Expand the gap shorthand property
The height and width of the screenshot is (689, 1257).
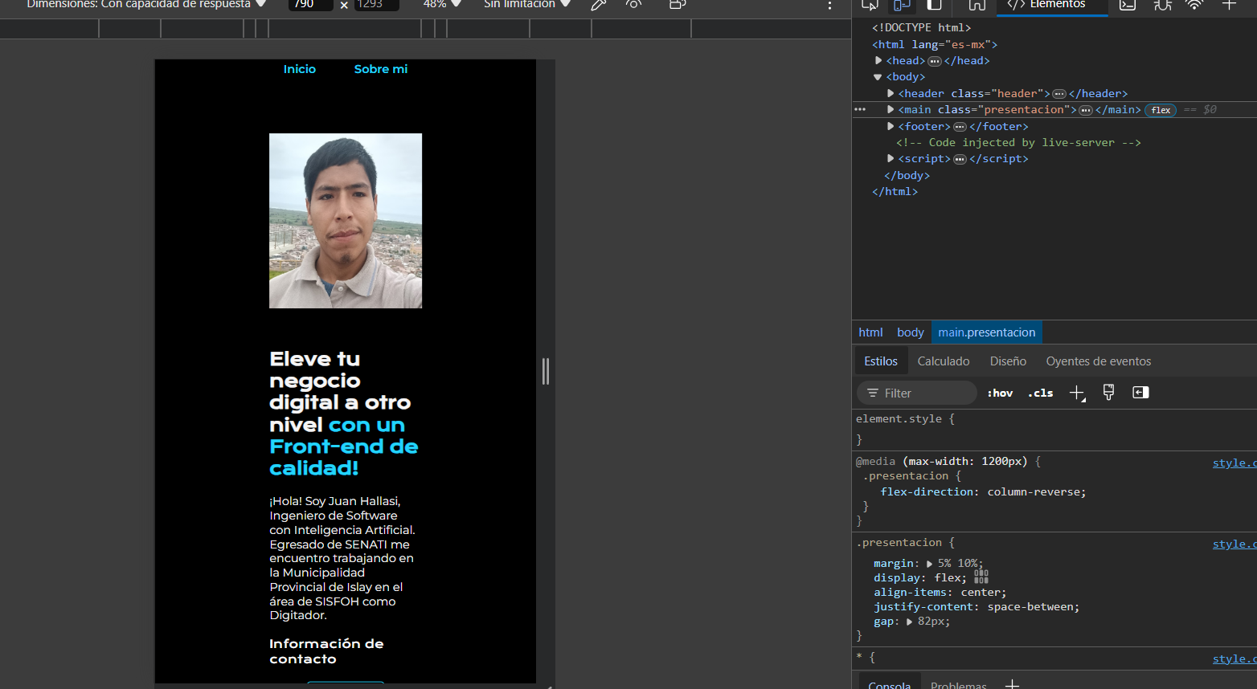pos(909,622)
